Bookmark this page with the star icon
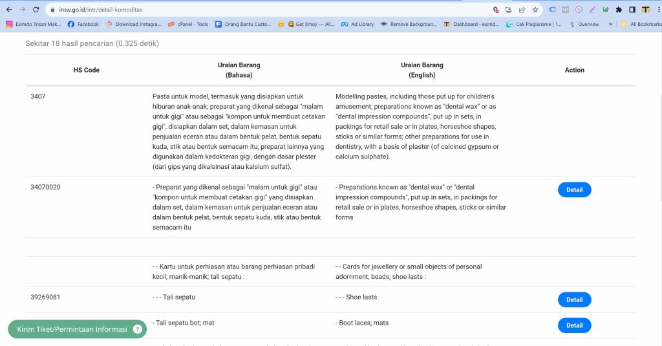Viewport: 662px width, 346px height. point(535,10)
